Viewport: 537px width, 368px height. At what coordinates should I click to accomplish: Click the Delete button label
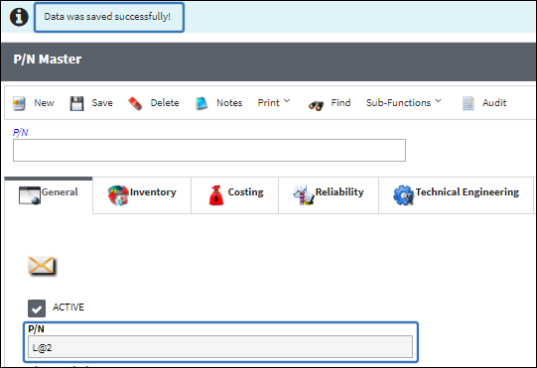(x=165, y=103)
